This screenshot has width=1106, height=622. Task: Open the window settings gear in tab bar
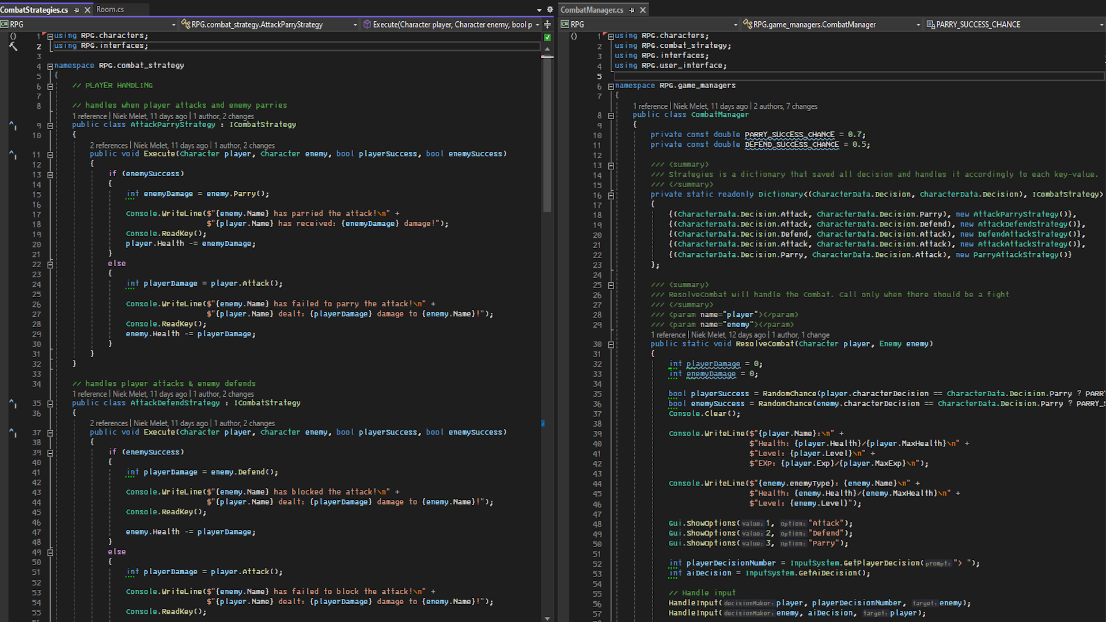click(550, 10)
